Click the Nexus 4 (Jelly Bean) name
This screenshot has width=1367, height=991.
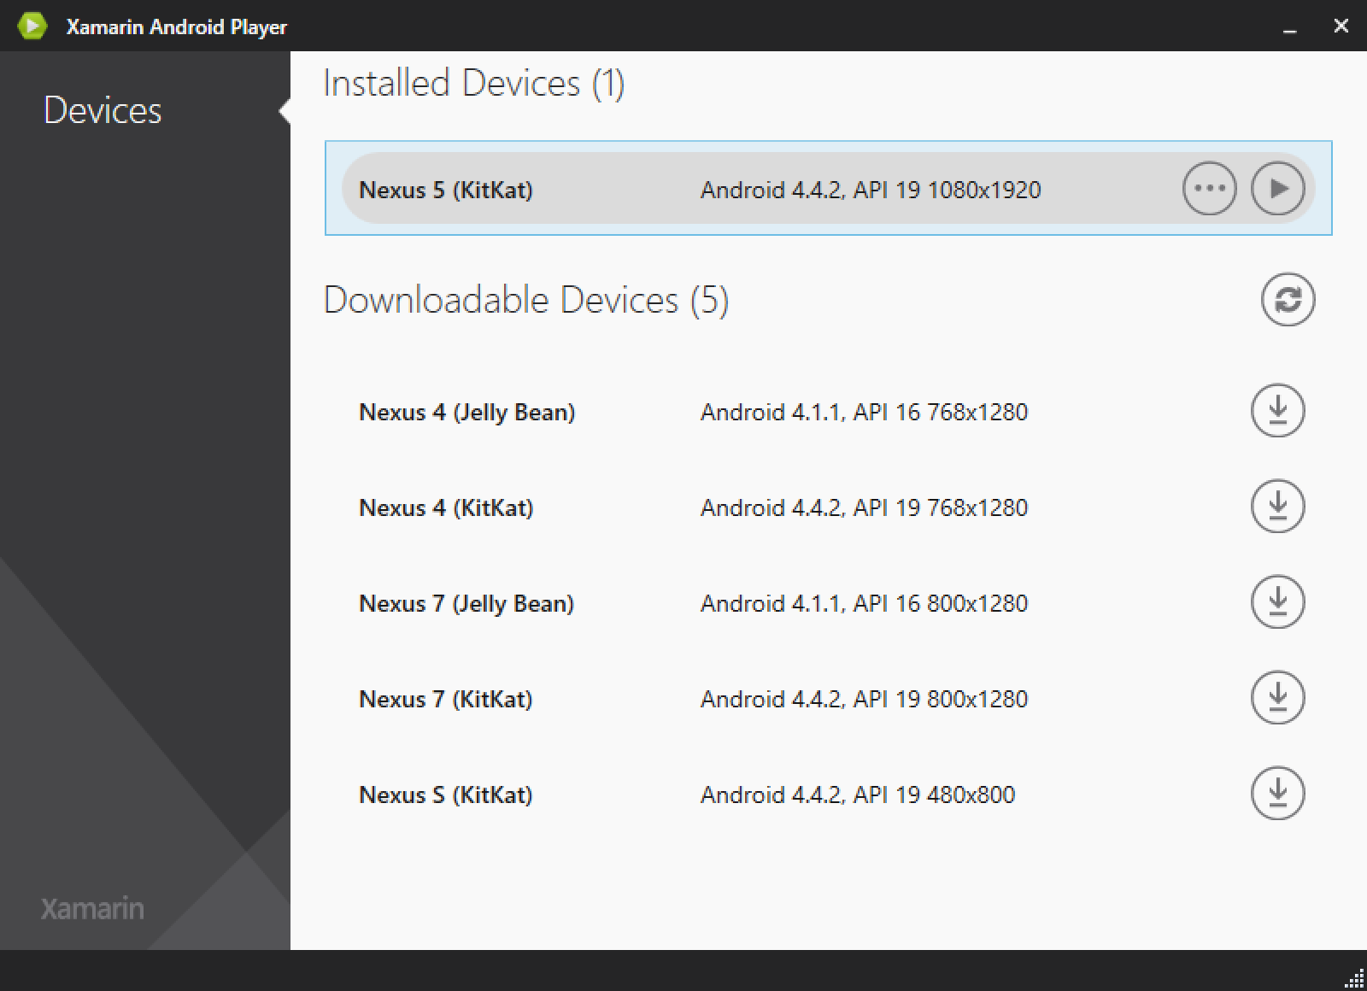click(x=466, y=413)
